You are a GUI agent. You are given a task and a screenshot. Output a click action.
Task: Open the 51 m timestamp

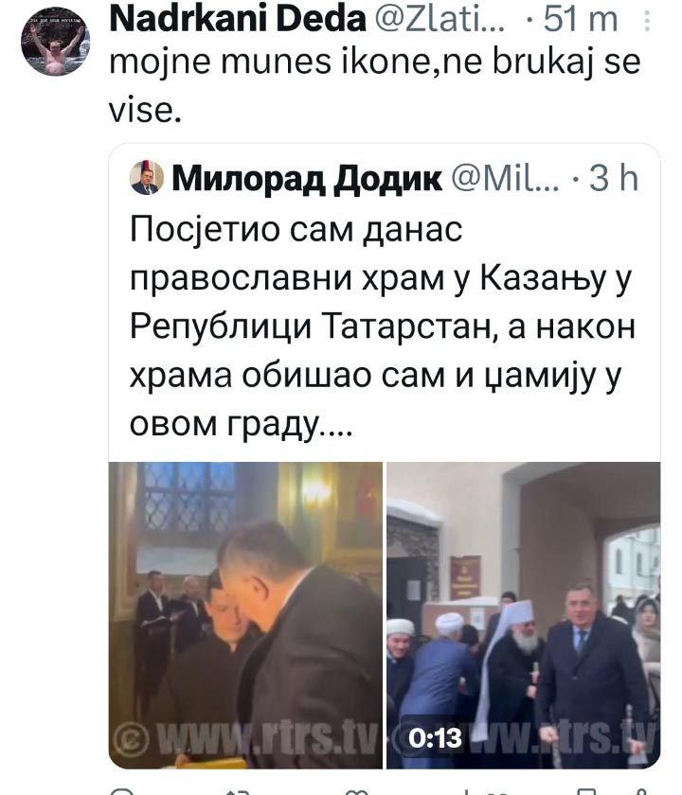580,19
